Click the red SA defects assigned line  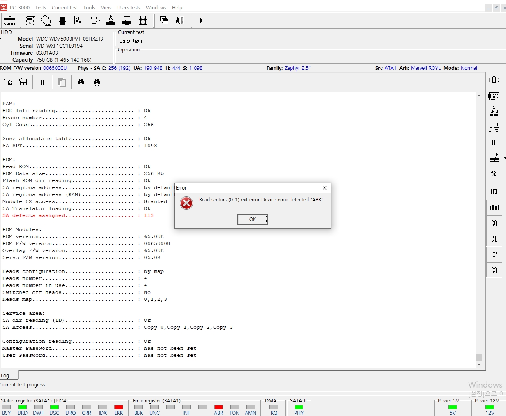click(78, 215)
